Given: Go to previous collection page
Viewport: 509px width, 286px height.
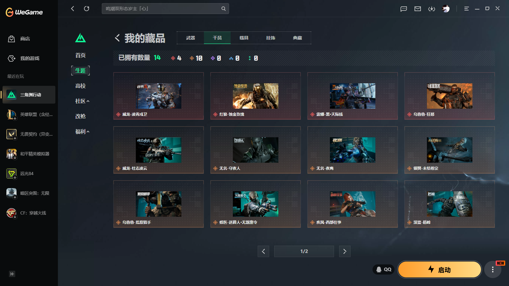Looking at the screenshot, I should [263, 251].
